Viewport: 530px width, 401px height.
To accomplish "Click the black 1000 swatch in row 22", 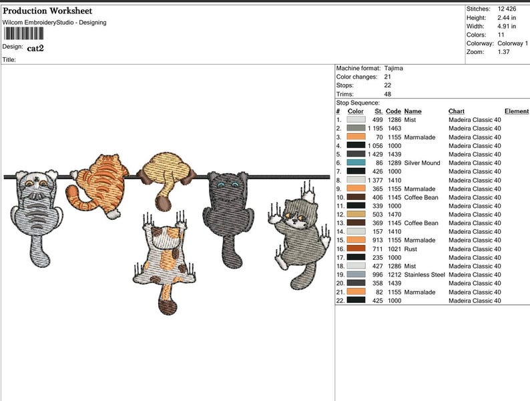I will [356, 300].
